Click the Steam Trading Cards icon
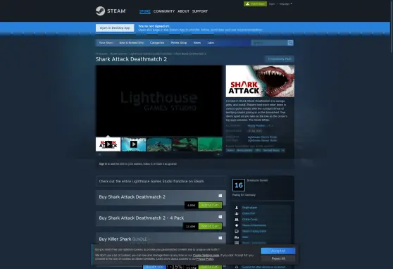This screenshot has width=393, height=269. point(237,231)
